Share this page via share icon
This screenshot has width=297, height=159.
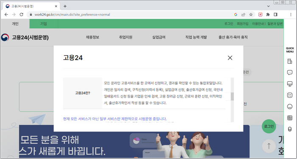point(243,14)
